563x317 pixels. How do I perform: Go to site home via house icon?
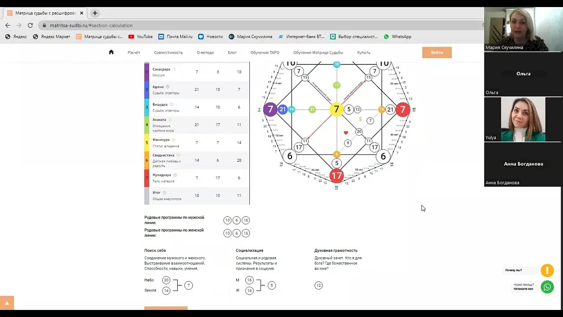tap(111, 52)
